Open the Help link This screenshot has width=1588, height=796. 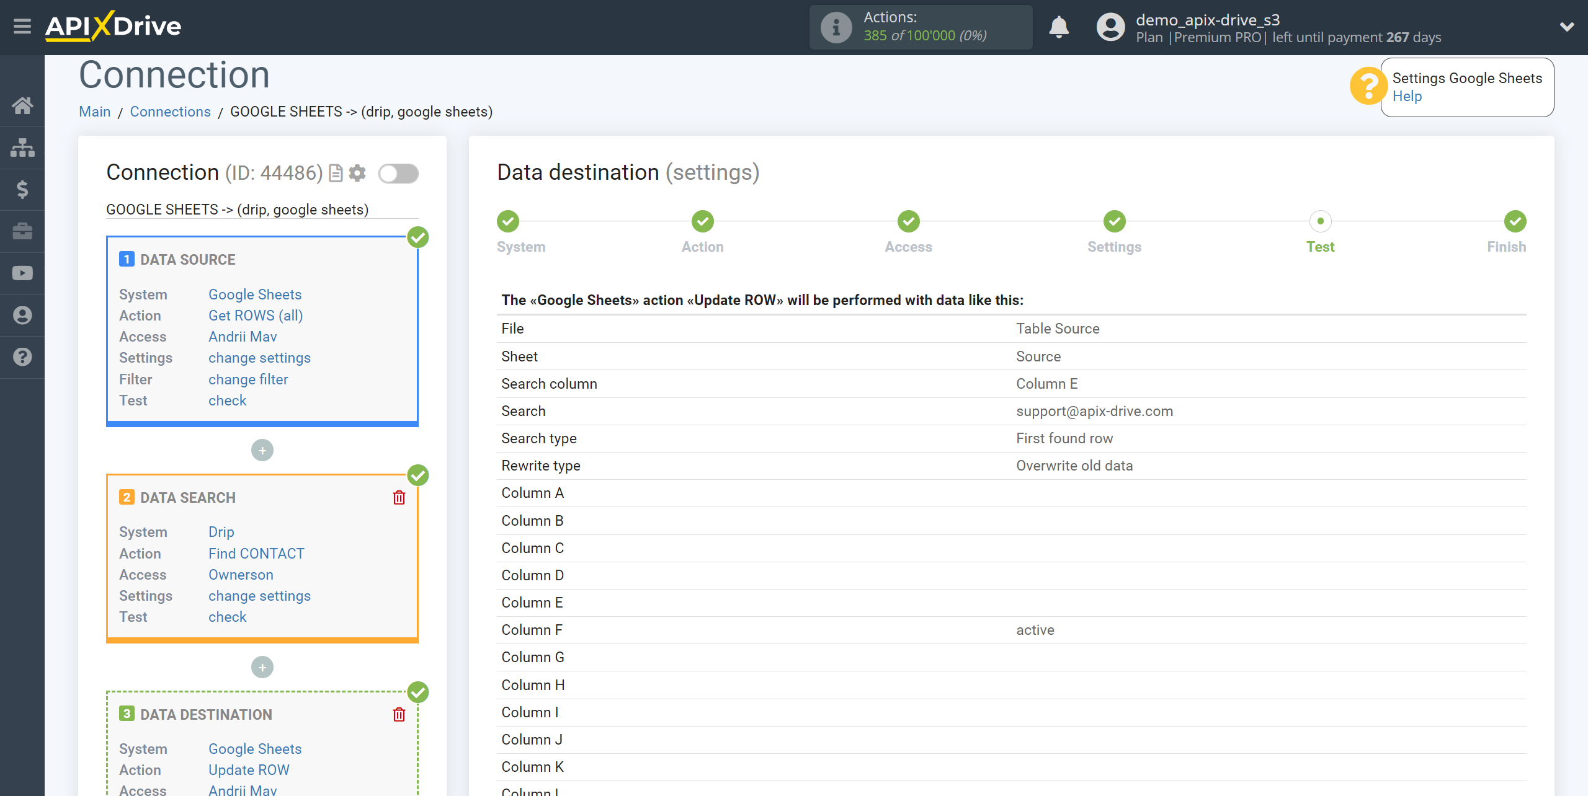click(x=1407, y=96)
